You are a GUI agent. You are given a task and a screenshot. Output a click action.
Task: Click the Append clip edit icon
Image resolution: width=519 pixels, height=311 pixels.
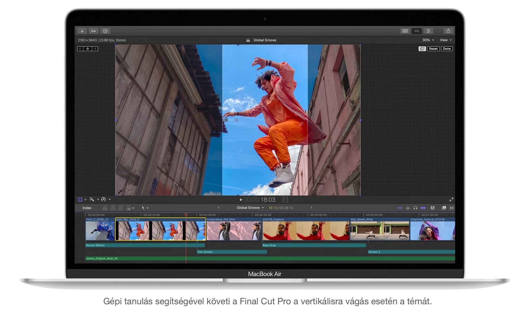coord(121,208)
